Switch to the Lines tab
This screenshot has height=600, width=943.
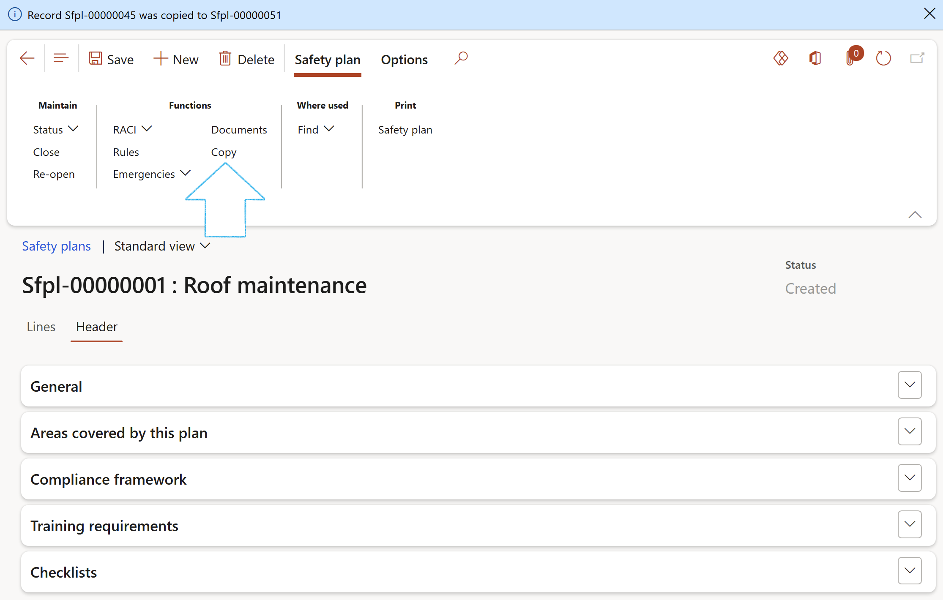point(41,327)
